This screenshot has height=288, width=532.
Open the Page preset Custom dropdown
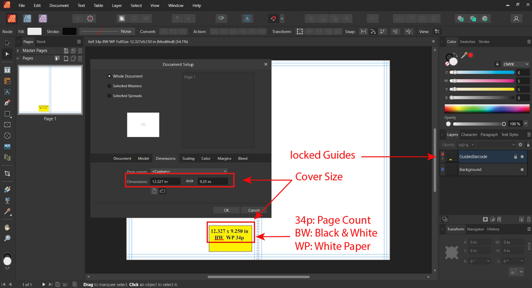click(x=189, y=172)
